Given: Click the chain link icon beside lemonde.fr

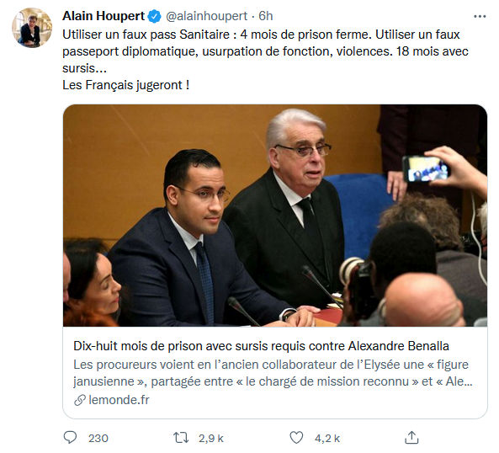Looking at the screenshot, I should [80, 400].
